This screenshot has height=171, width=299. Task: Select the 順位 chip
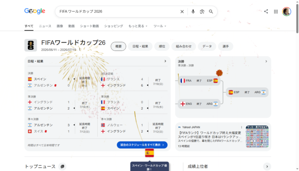[x=162, y=46]
